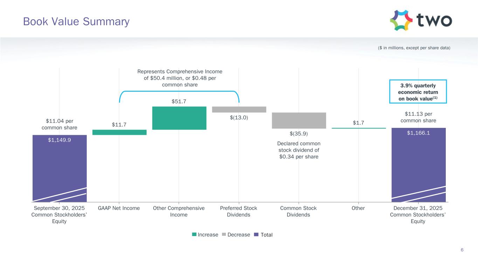Click the purple Total legend swatch
This screenshot has height=269, width=478.
tap(257, 235)
